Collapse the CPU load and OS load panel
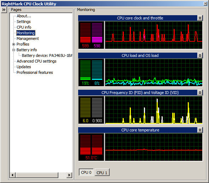 click(200, 55)
